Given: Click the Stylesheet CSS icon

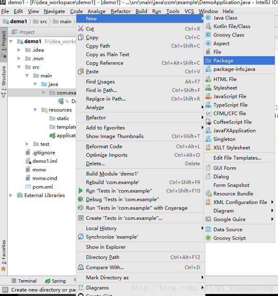Looking at the screenshot, I should [208, 88].
